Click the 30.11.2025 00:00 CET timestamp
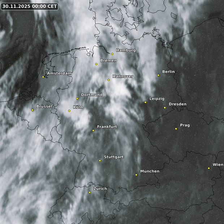This screenshot has width=224, height=224. pos(29,6)
